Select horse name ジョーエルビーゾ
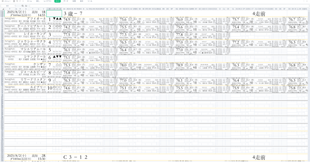Viewport: 310px width, 162px height. click(34, 72)
